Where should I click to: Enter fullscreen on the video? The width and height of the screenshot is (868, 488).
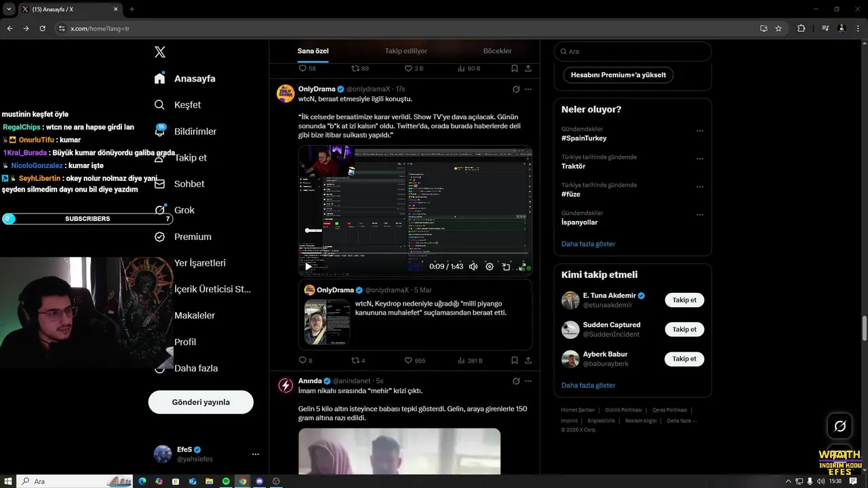pyautogui.click(x=522, y=266)
